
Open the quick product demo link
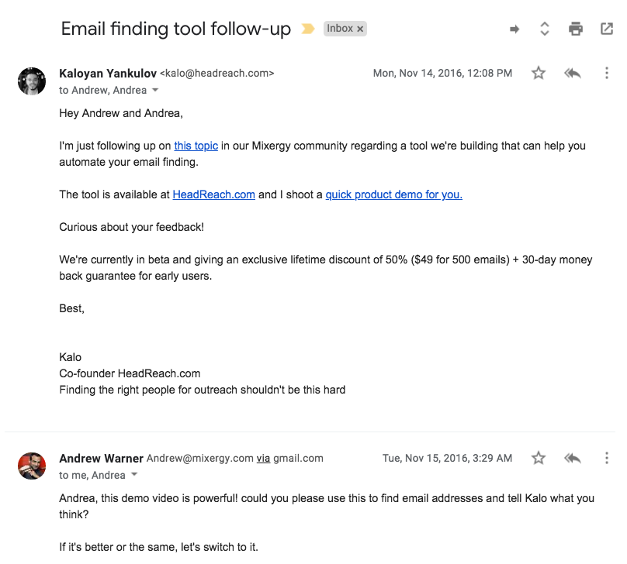coord(393,194)
